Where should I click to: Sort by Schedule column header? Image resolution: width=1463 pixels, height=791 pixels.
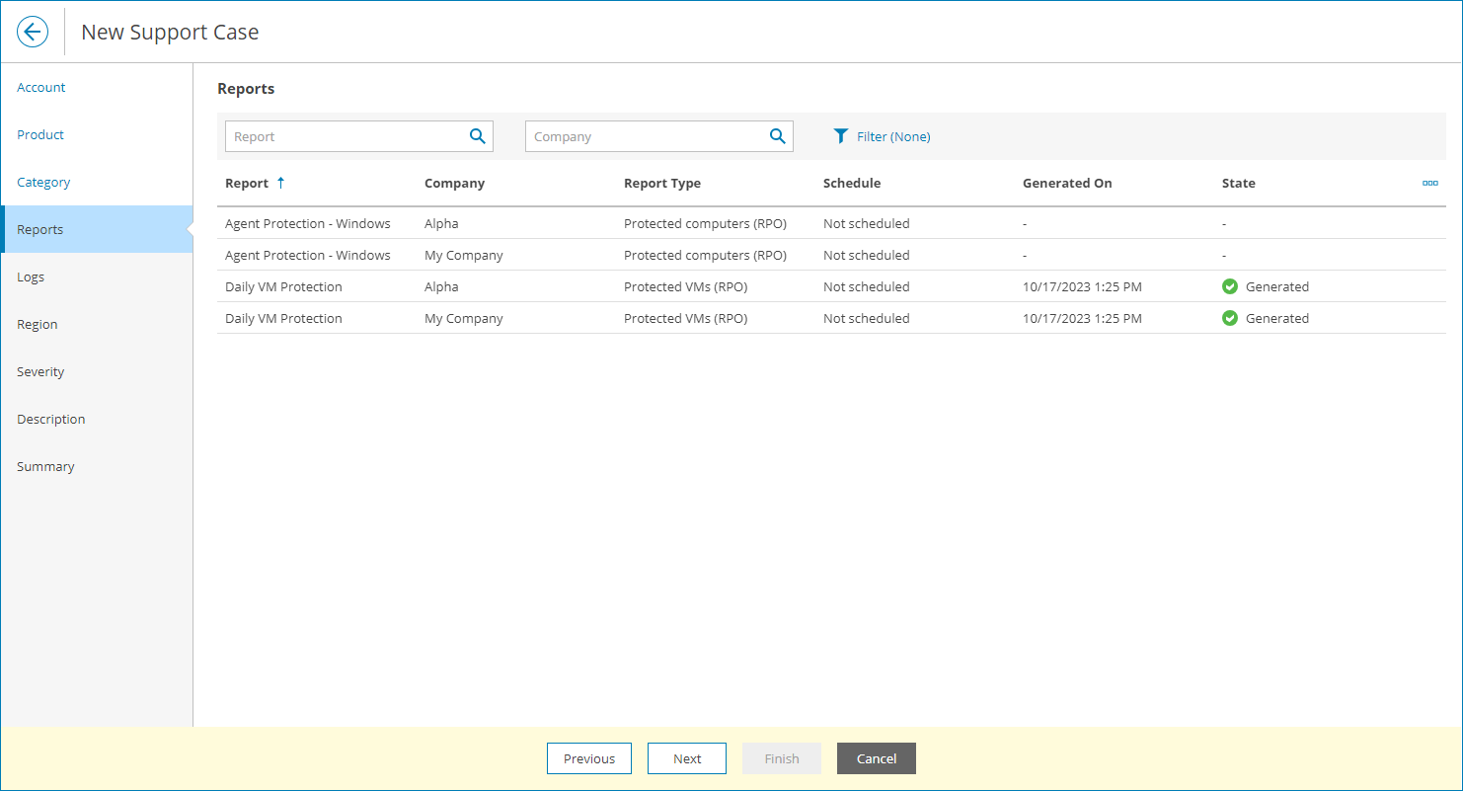[852, 183]
